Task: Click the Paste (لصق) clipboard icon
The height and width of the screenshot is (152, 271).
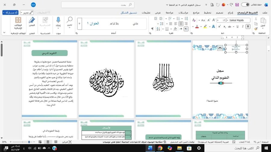Action: (263, 20)
